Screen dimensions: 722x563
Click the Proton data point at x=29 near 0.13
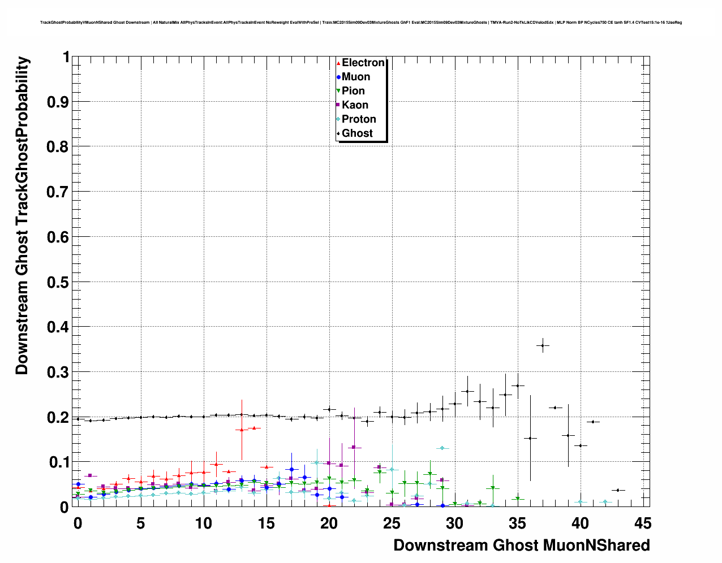pos(442,448)
